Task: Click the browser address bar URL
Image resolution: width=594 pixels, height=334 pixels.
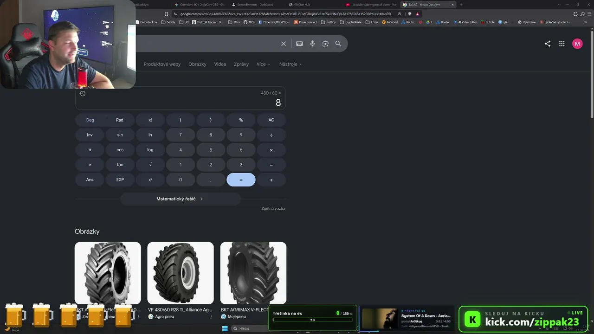Action: click(286, 14)
